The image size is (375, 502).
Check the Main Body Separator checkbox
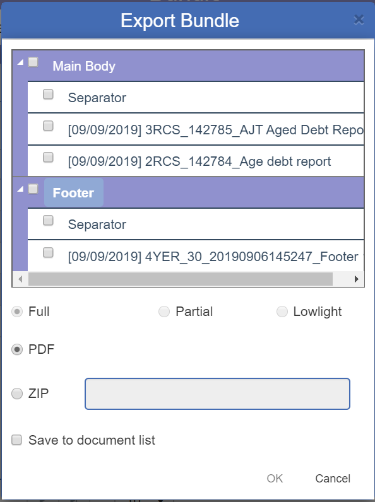click(48, 94)
